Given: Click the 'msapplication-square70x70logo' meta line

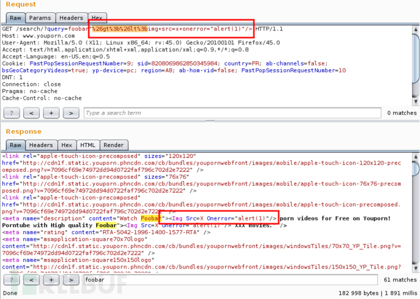Looking at the screenshot, I should pos(75,239).
